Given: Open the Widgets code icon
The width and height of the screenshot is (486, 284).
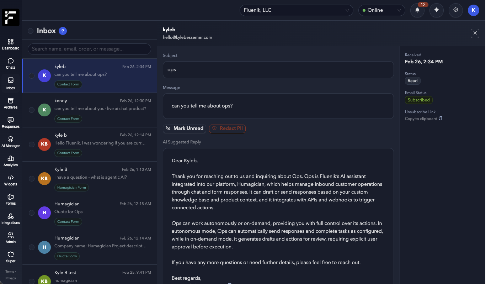Looking at the screenshot, I should tap(11, 178).
